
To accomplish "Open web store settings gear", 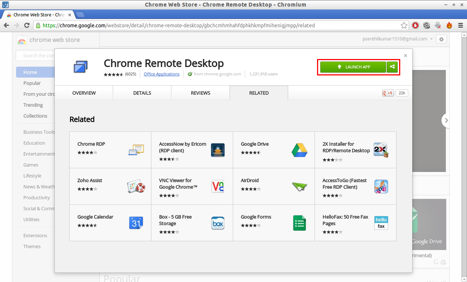I will point(441,39).
